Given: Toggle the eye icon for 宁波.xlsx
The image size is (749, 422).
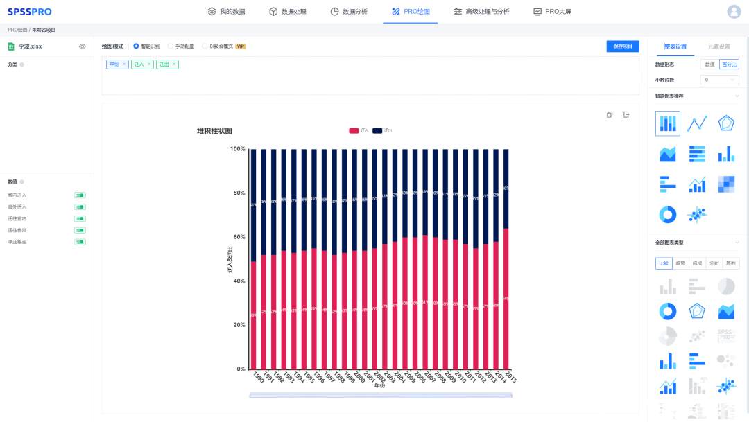Looking at the screenshot, I should tap(82, 46).
